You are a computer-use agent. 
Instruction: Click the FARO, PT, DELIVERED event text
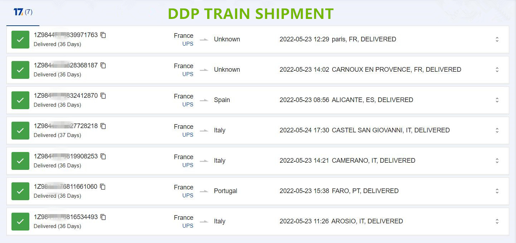365,191
